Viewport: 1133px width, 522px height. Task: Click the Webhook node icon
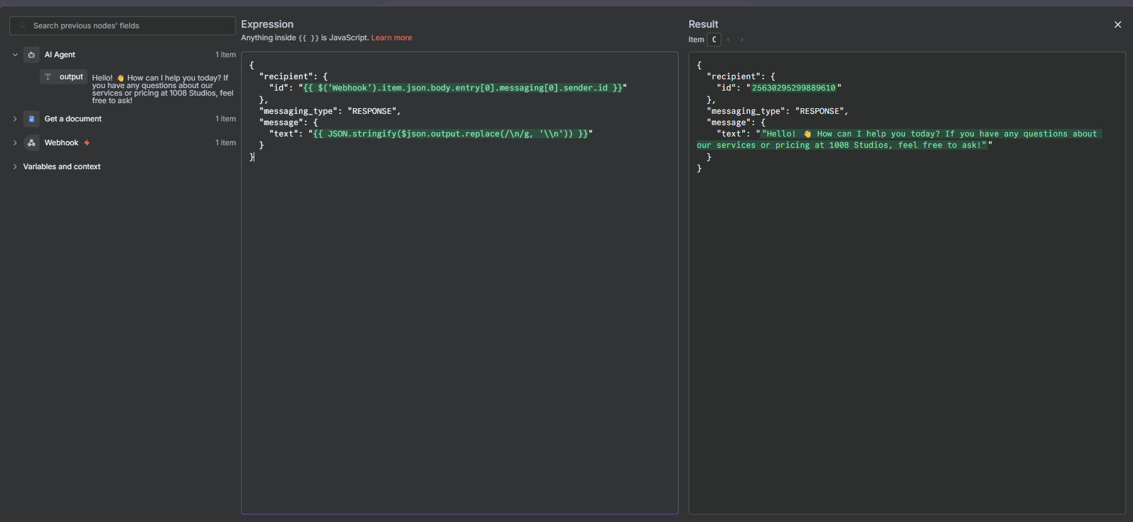31,143
